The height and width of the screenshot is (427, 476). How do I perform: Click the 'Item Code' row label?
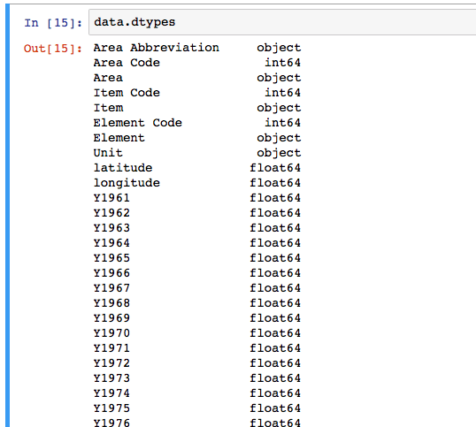(127, 93)
